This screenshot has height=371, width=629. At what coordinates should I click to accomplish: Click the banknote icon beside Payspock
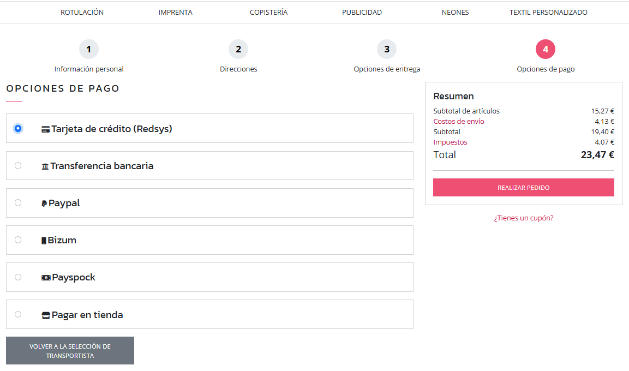46,278
